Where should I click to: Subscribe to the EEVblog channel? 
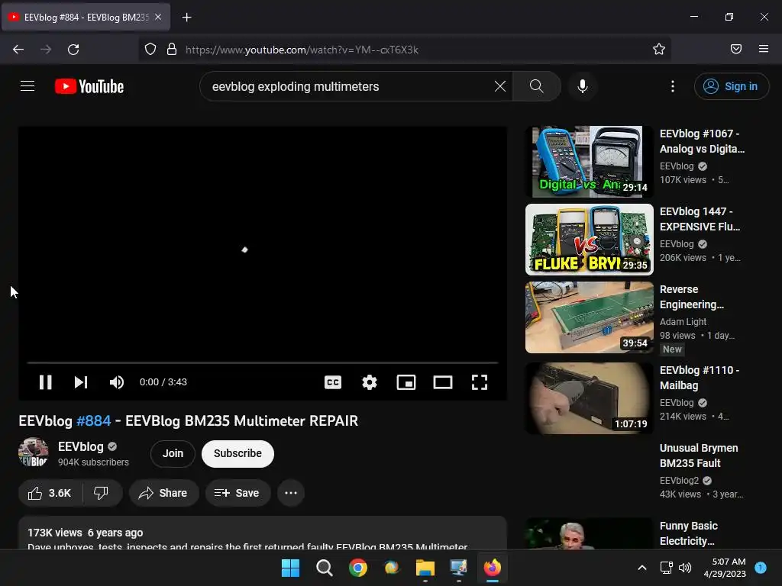[x=238, y=453]
